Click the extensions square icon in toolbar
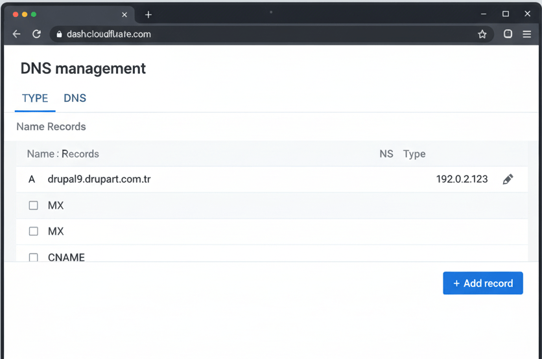Viewport: 542px width, 359px height. pyautogui.click(x=508, y=34)
